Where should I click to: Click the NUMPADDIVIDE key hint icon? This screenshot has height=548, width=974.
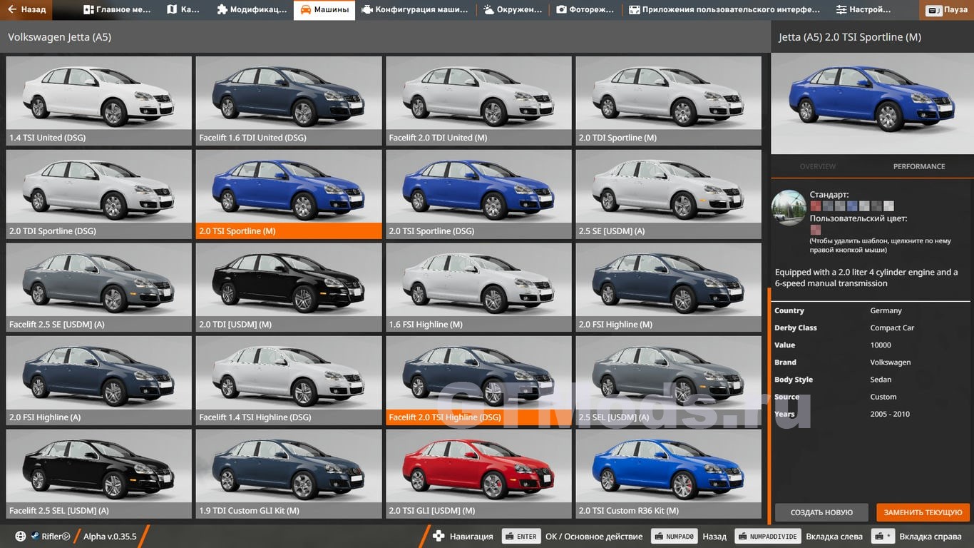[x=767, y=537]
